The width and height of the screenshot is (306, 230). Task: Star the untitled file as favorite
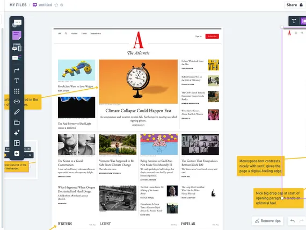(56, 5)
